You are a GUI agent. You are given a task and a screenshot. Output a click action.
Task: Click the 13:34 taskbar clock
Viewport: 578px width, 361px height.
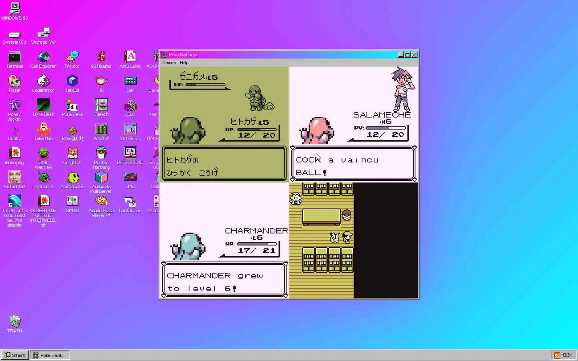coord(567,355)
